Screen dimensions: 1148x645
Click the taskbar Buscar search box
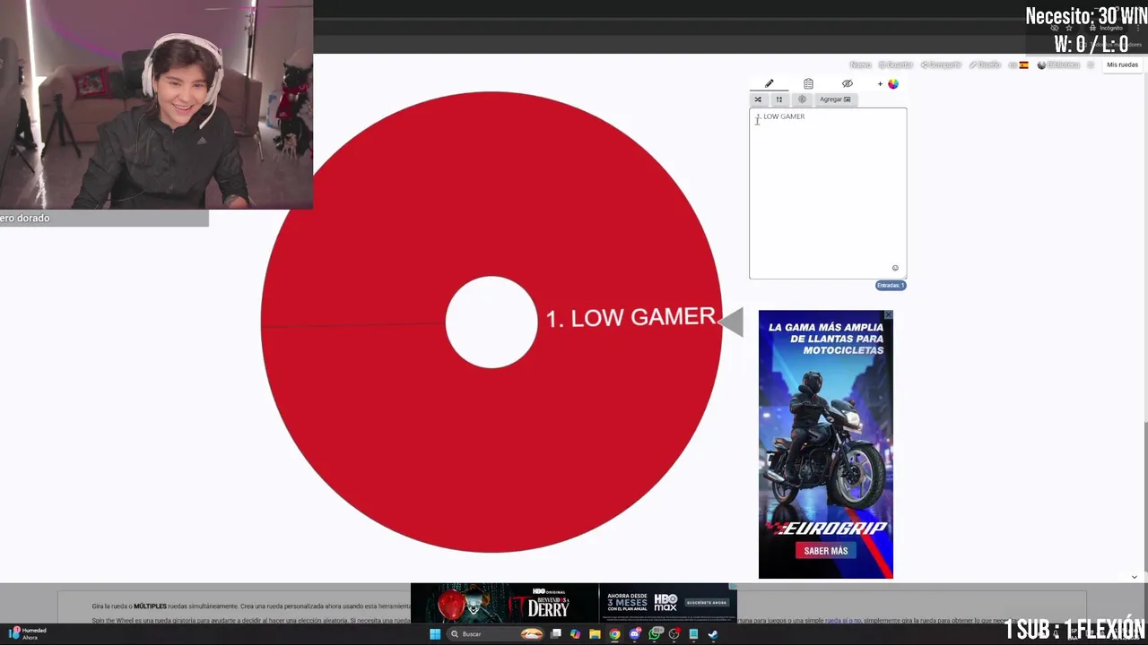(497, 634)
